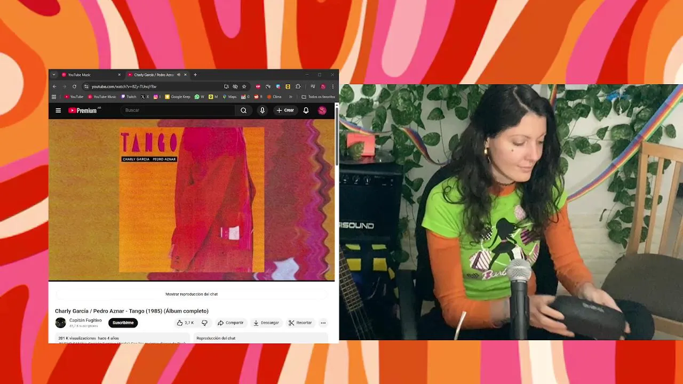Open the Crear menu

[x=285, y=110]
